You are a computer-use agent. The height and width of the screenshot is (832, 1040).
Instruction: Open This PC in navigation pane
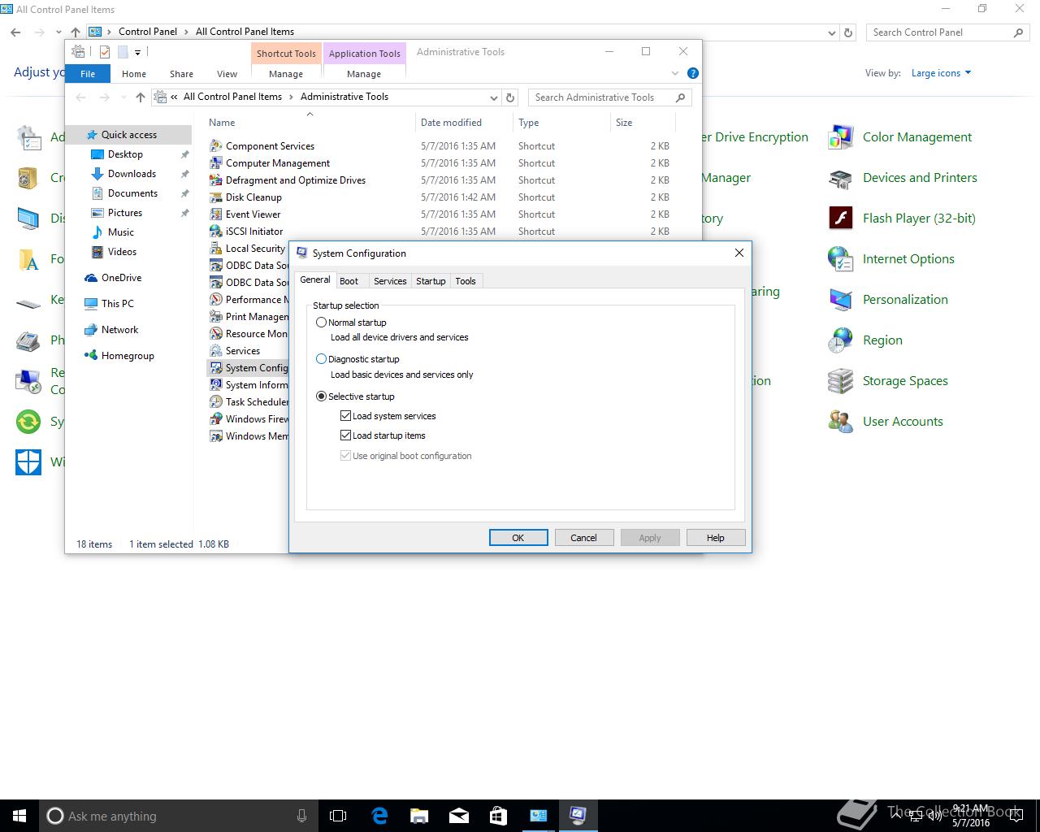pyautogui.click(x=118, y=304)
